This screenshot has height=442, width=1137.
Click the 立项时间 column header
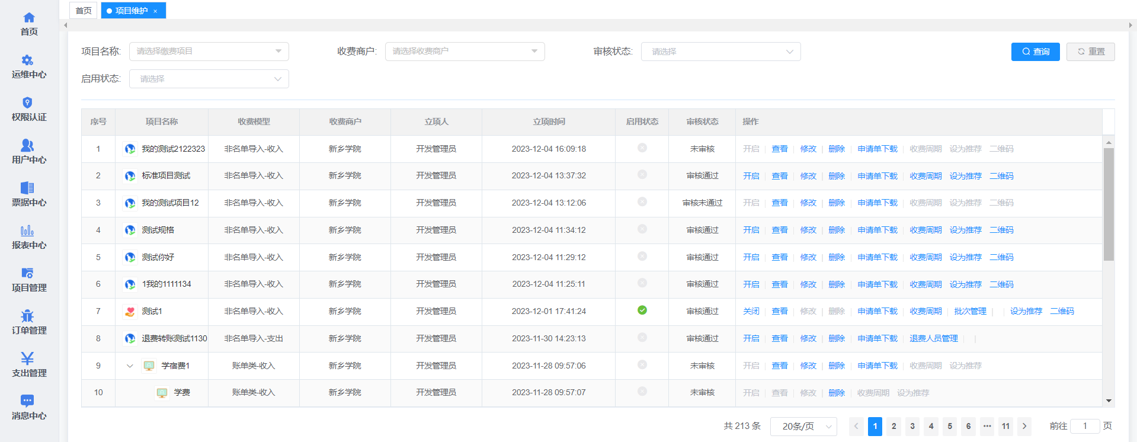549,121
